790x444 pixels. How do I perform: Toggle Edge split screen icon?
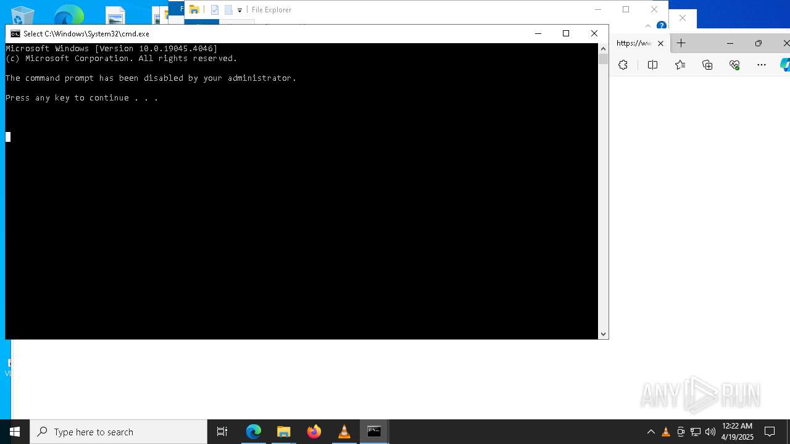[x=652, y=65]
